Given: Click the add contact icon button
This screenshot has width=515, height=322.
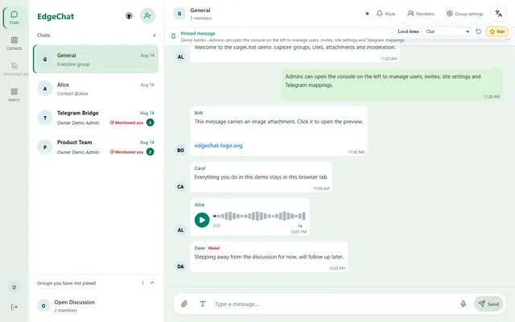Looking at the screenshot, I should [x=147, y=16].
